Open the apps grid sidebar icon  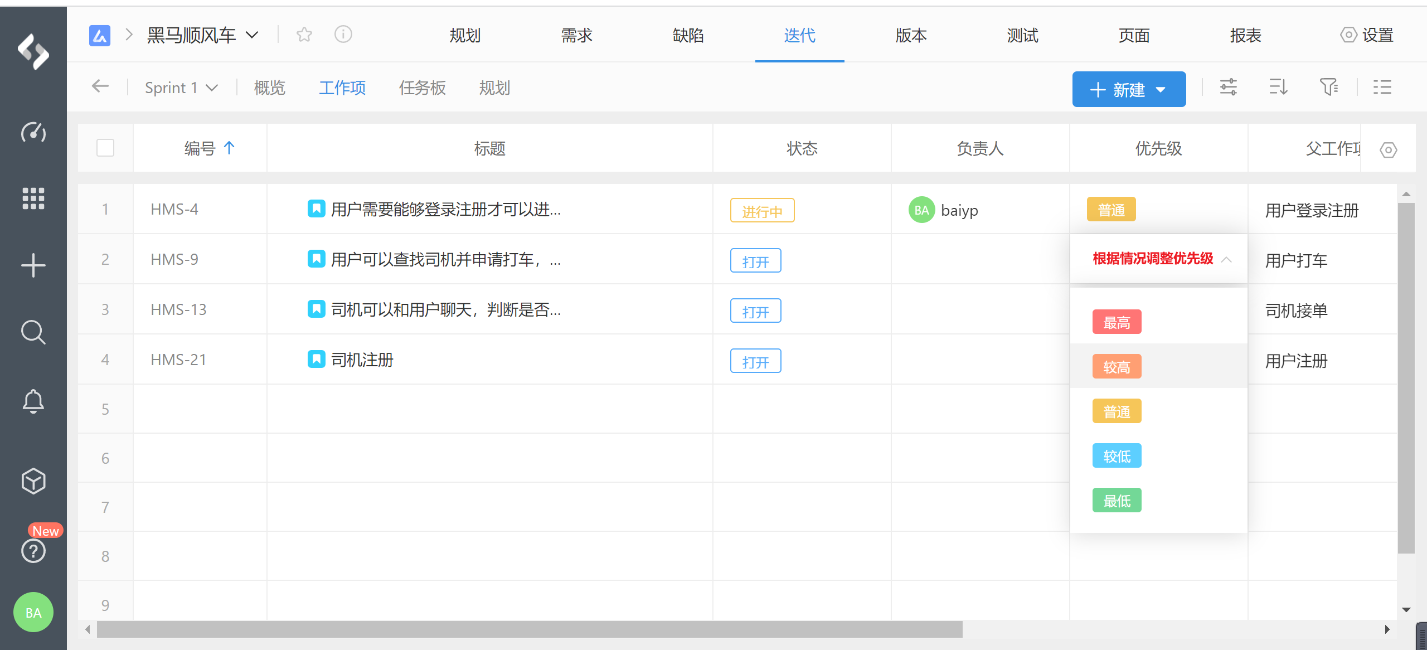[x=33, y=198]
